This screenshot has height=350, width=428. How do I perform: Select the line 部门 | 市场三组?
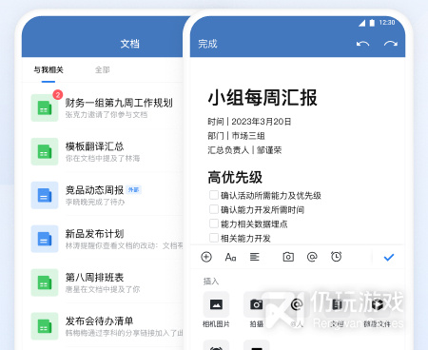click(x=236, y=136)
